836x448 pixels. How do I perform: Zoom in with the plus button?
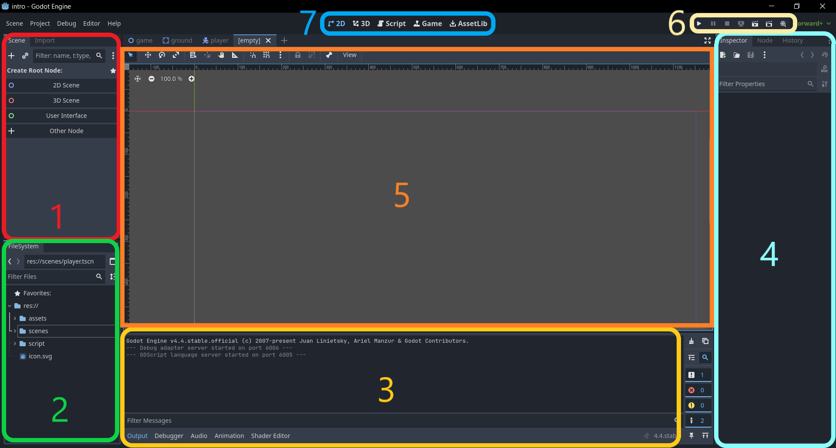pos(192,79)
